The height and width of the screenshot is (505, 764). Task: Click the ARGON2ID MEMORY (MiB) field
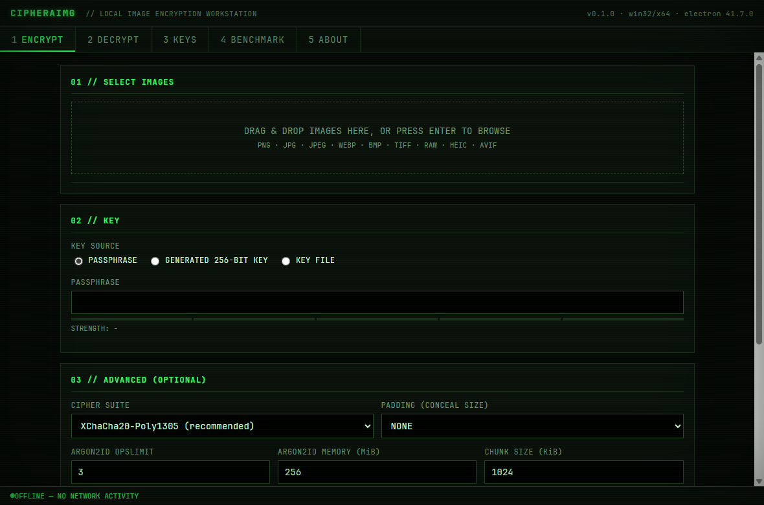tap(377, 472)
